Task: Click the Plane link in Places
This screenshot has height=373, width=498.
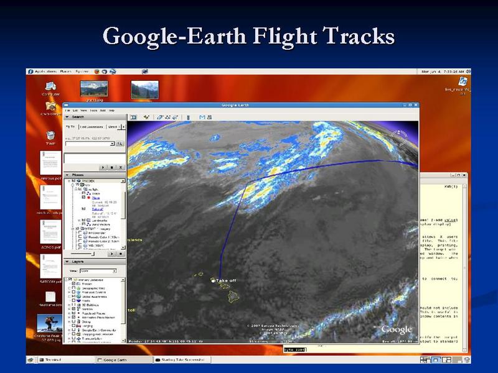Action: (96, 198)
